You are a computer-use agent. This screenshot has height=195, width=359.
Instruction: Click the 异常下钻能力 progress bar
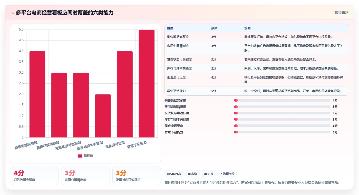pyautogui.click(x=282, y=132)
